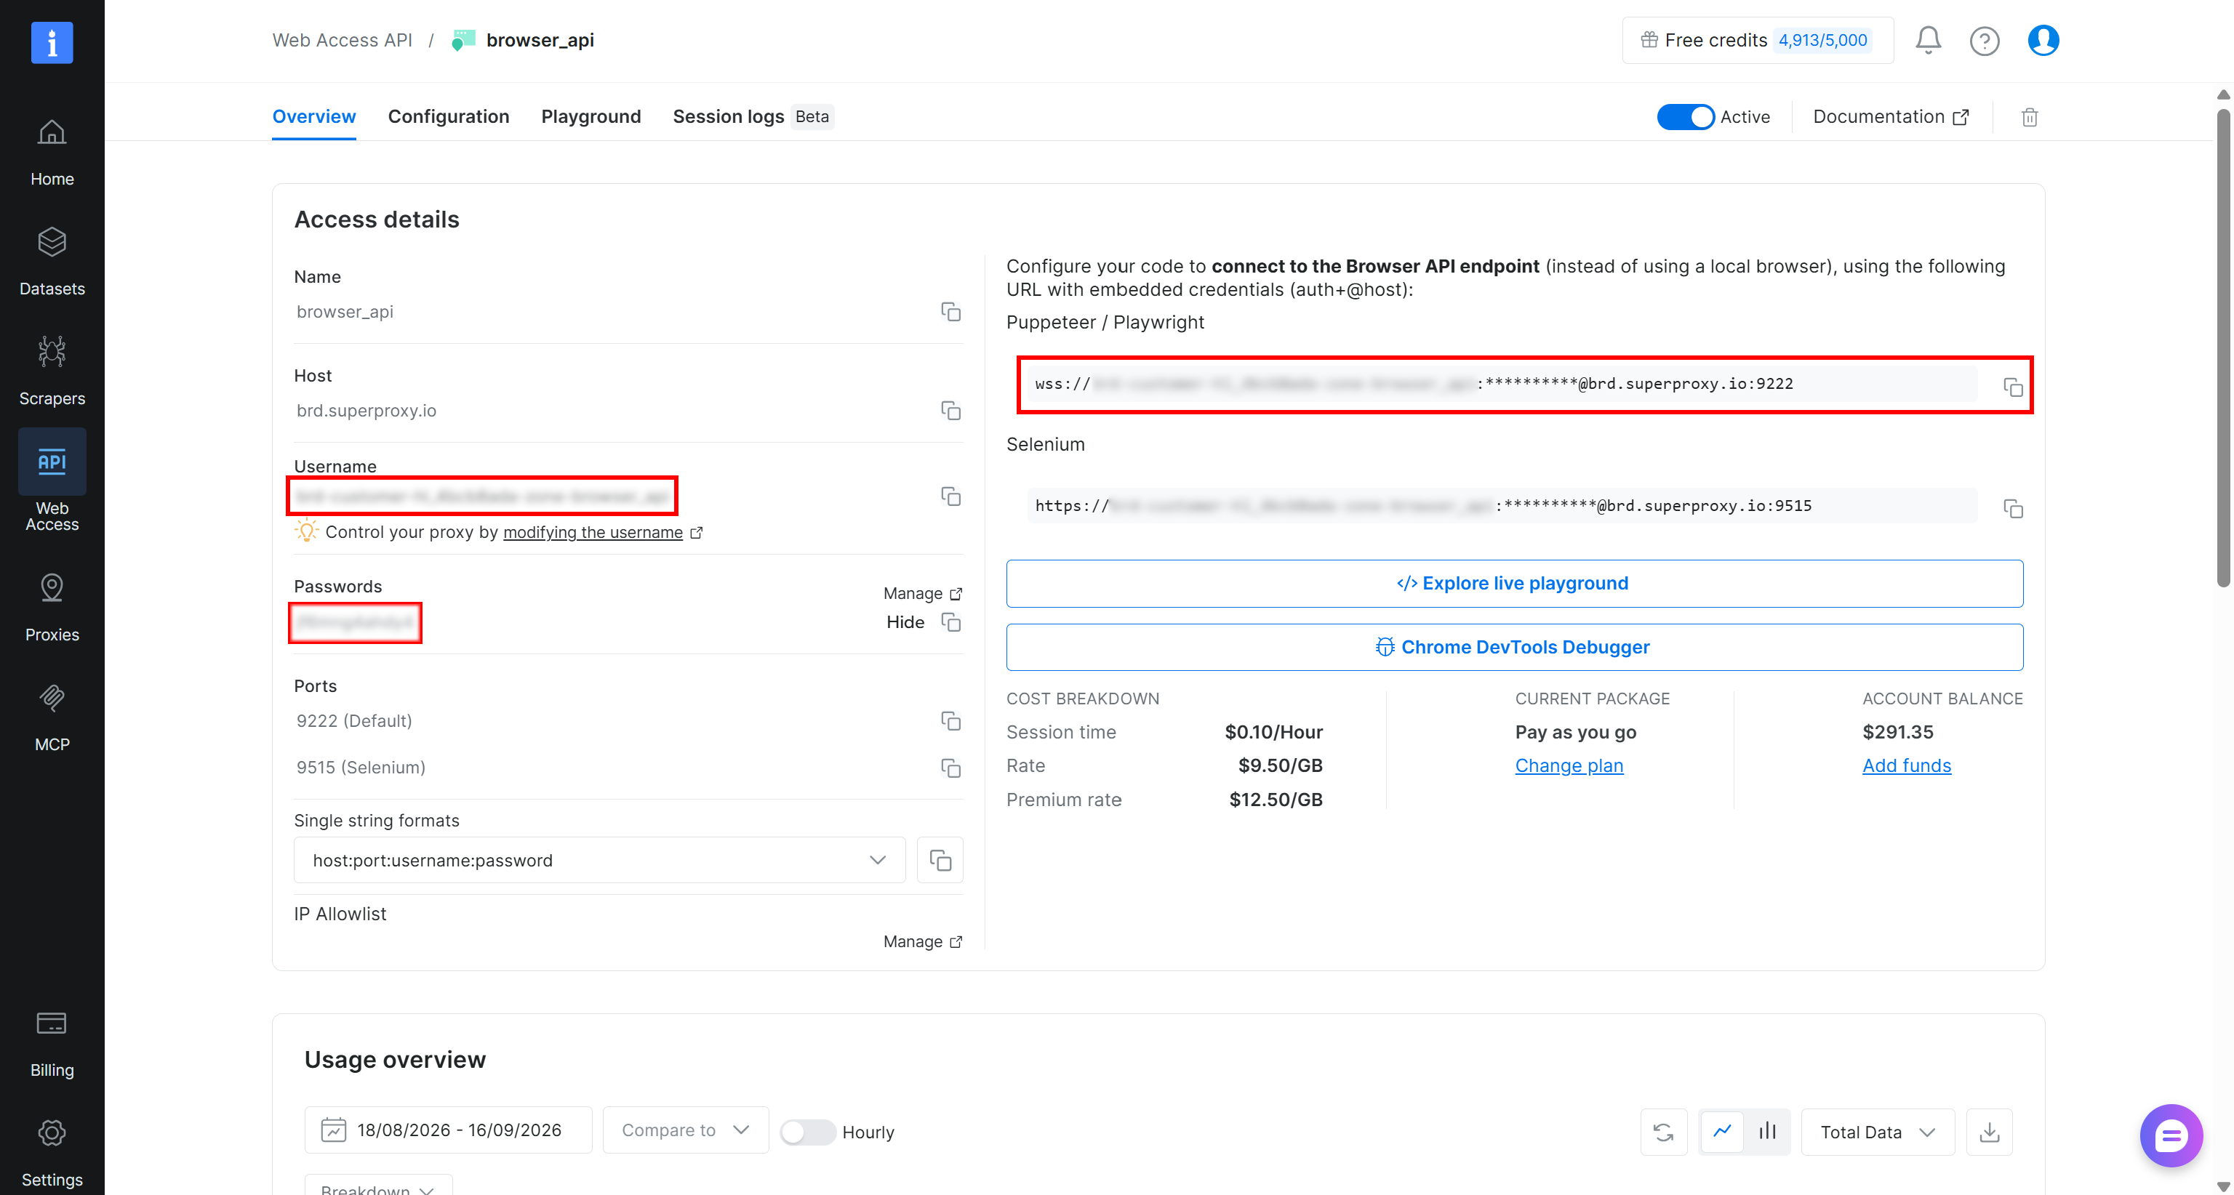Click the vertical page scrollbar
The height and width of the screenshot is (1195, 2234).
coord(2222,347)
